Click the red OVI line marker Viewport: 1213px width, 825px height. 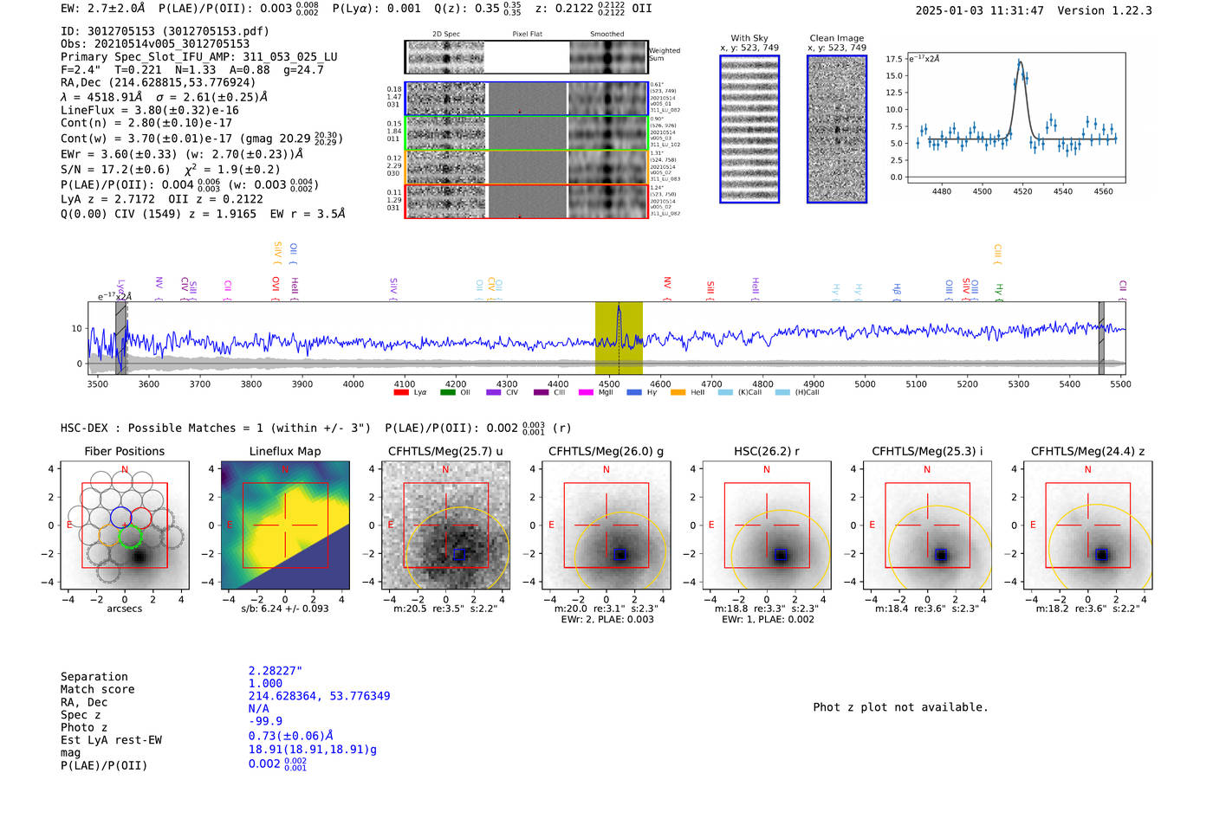click(x=276, y=287)
